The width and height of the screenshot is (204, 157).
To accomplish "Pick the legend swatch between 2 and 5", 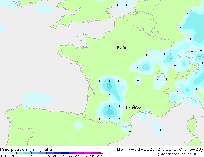I will point(28,153).
